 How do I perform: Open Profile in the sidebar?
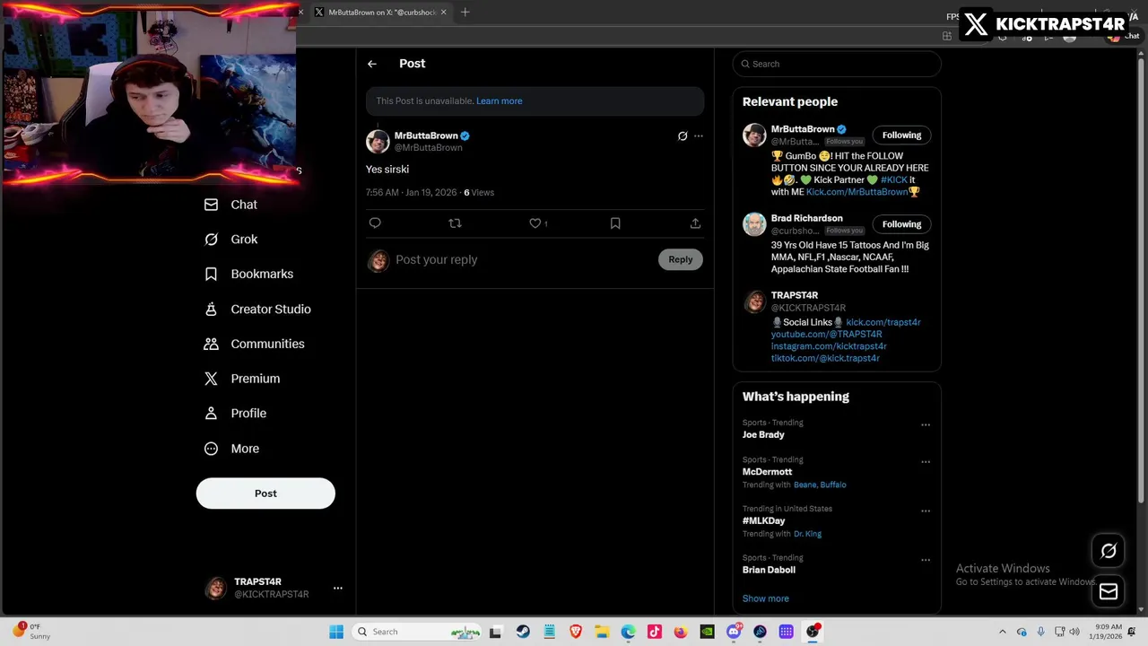coord(235,414)
